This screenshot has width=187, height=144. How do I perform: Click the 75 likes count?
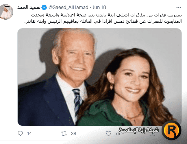(x=118, y=134)
